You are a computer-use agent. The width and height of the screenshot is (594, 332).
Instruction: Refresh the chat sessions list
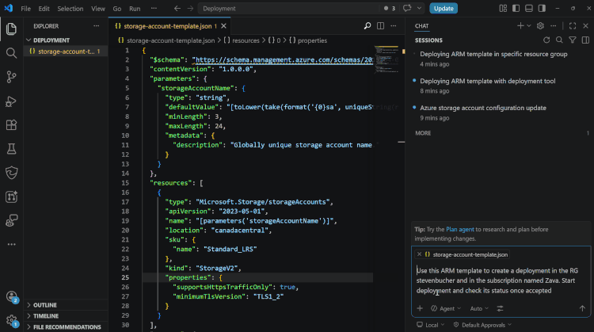click(546, 40)
